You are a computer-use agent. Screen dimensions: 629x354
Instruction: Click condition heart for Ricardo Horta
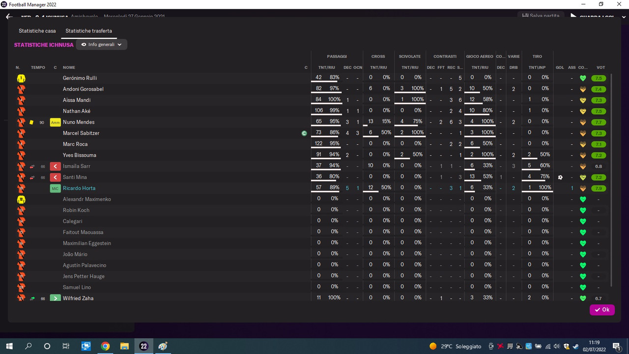point(583,188)
